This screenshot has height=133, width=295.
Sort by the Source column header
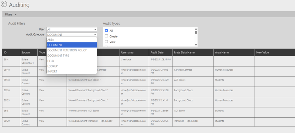coord(28,52)
